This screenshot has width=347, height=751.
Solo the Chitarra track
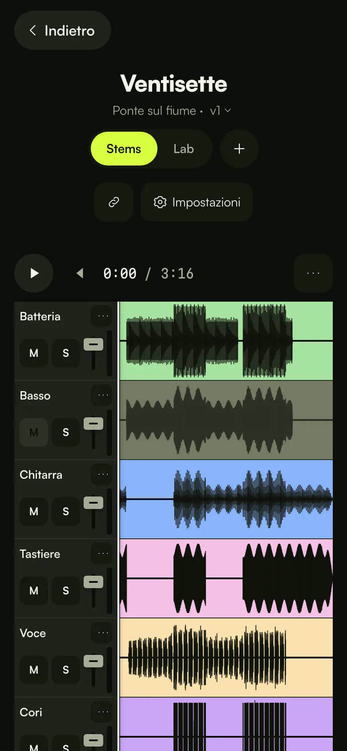pos(66,512)
